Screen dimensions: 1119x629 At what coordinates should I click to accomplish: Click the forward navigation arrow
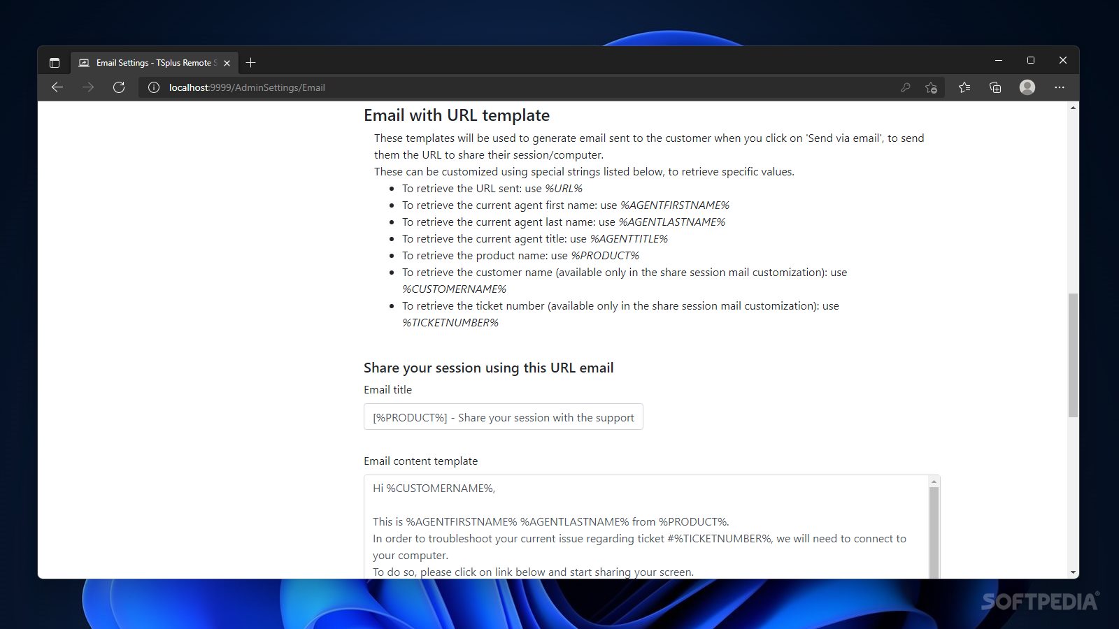(x=88, y=87)
